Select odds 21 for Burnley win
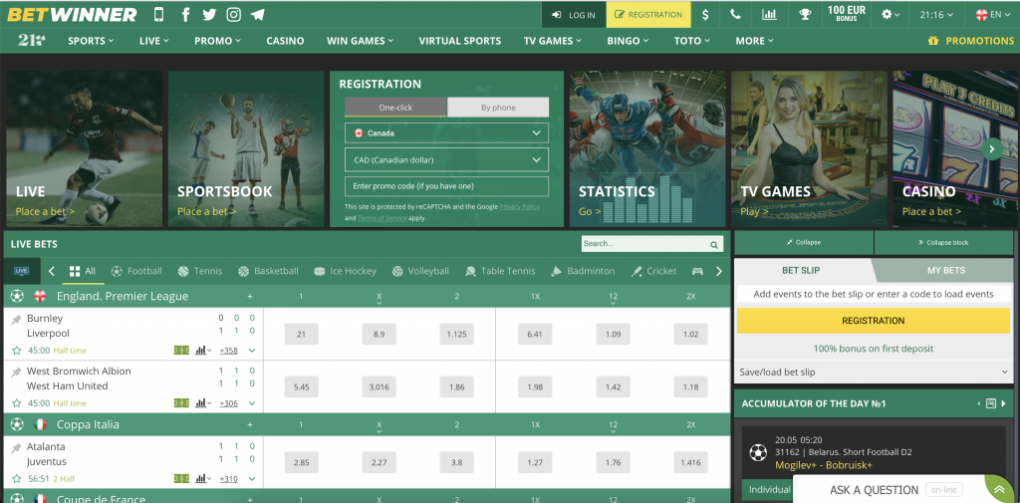The height and width of the screenshot is (503, 1020). [301, 334]
